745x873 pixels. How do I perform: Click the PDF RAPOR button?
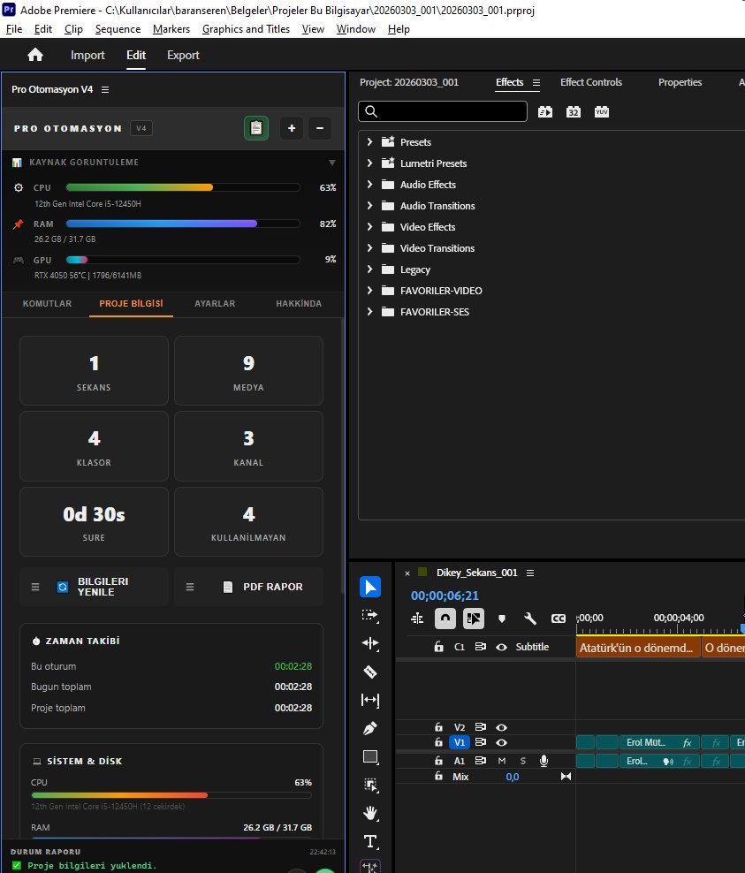pos(248,587)
